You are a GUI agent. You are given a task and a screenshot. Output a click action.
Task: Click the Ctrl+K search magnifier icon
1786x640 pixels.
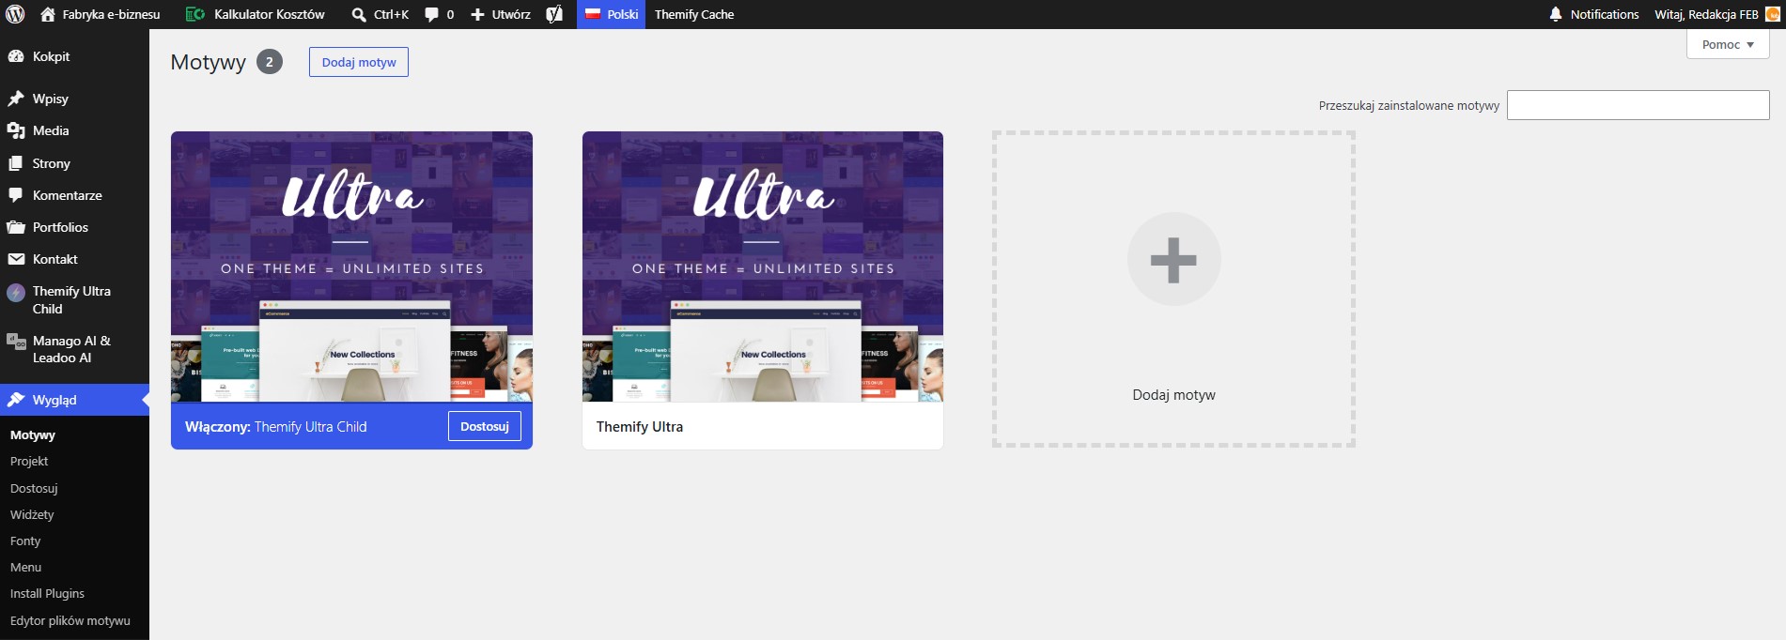(x=359, y=14)
